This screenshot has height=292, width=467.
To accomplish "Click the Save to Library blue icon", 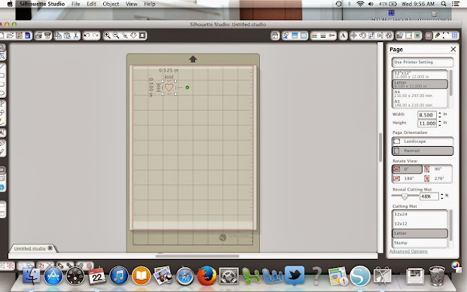I will tap(28, 35).
